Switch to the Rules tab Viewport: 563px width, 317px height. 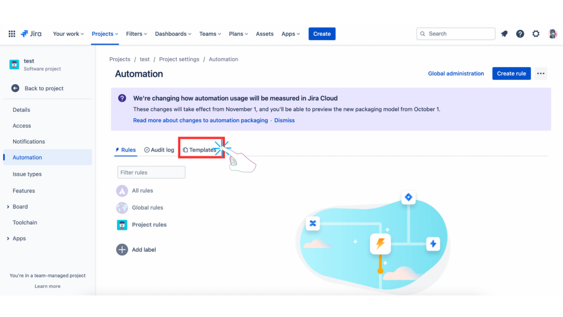coord(125,150)
